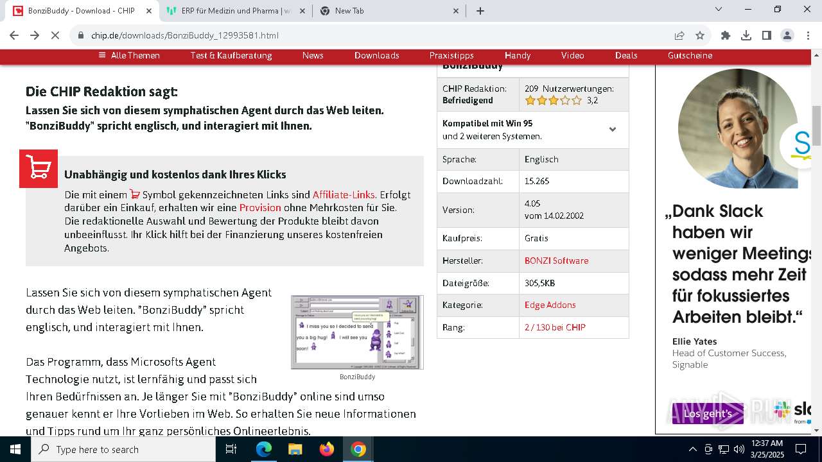The width and height of the screenshot is (822, 462).
Task: Open Chrome downloads tray icon
Action: (746, 35)
